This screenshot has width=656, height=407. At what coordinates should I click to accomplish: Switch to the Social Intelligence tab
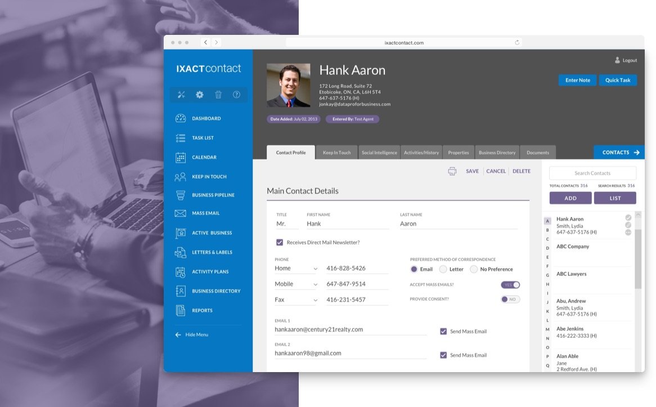[x=379, y=153]
